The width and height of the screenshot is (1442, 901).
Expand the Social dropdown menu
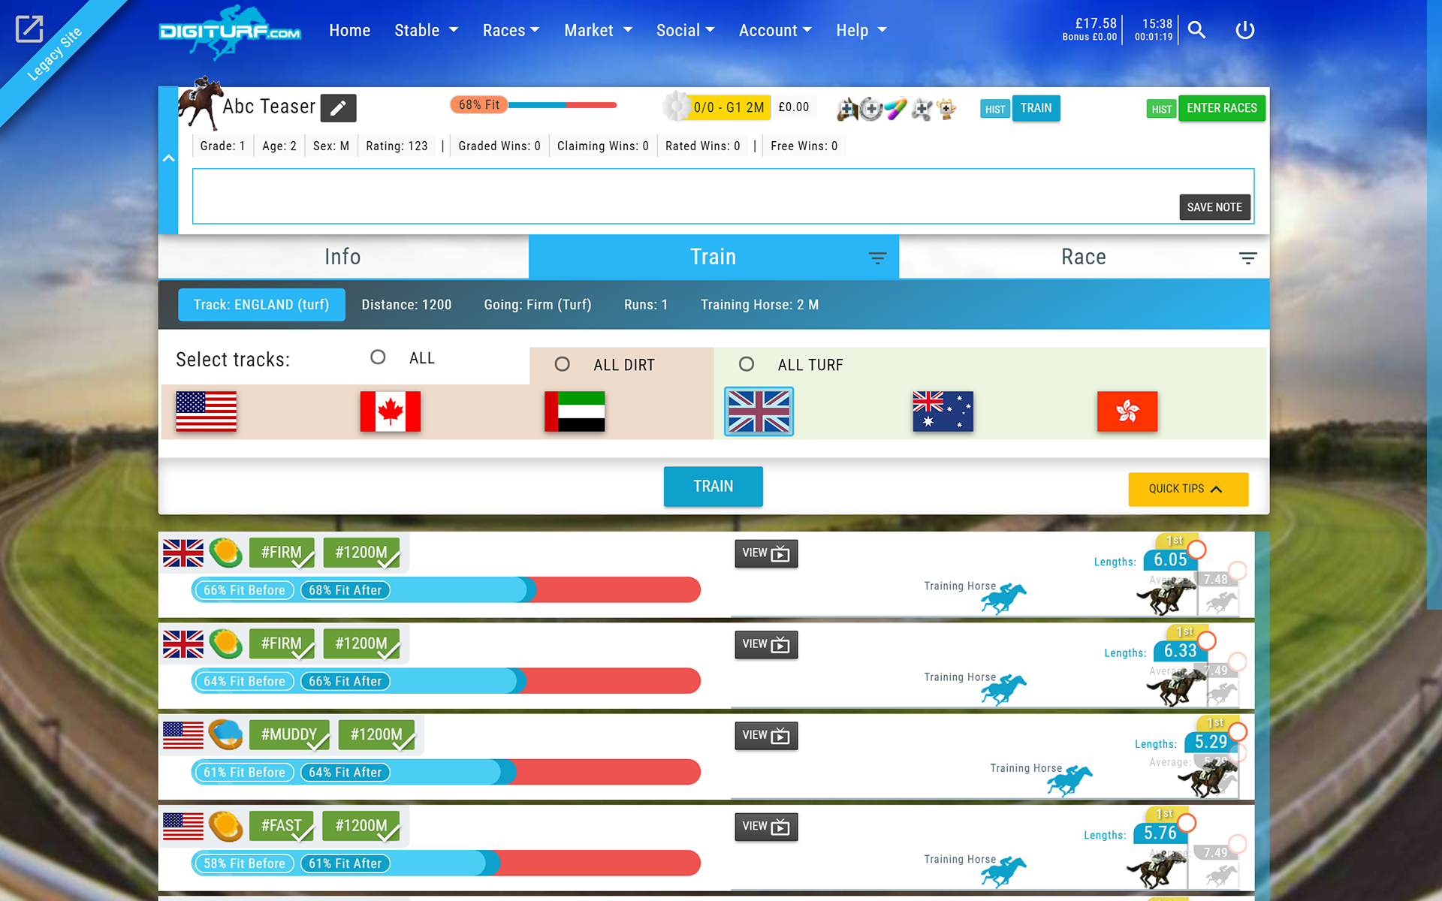(x=685, y=30)
